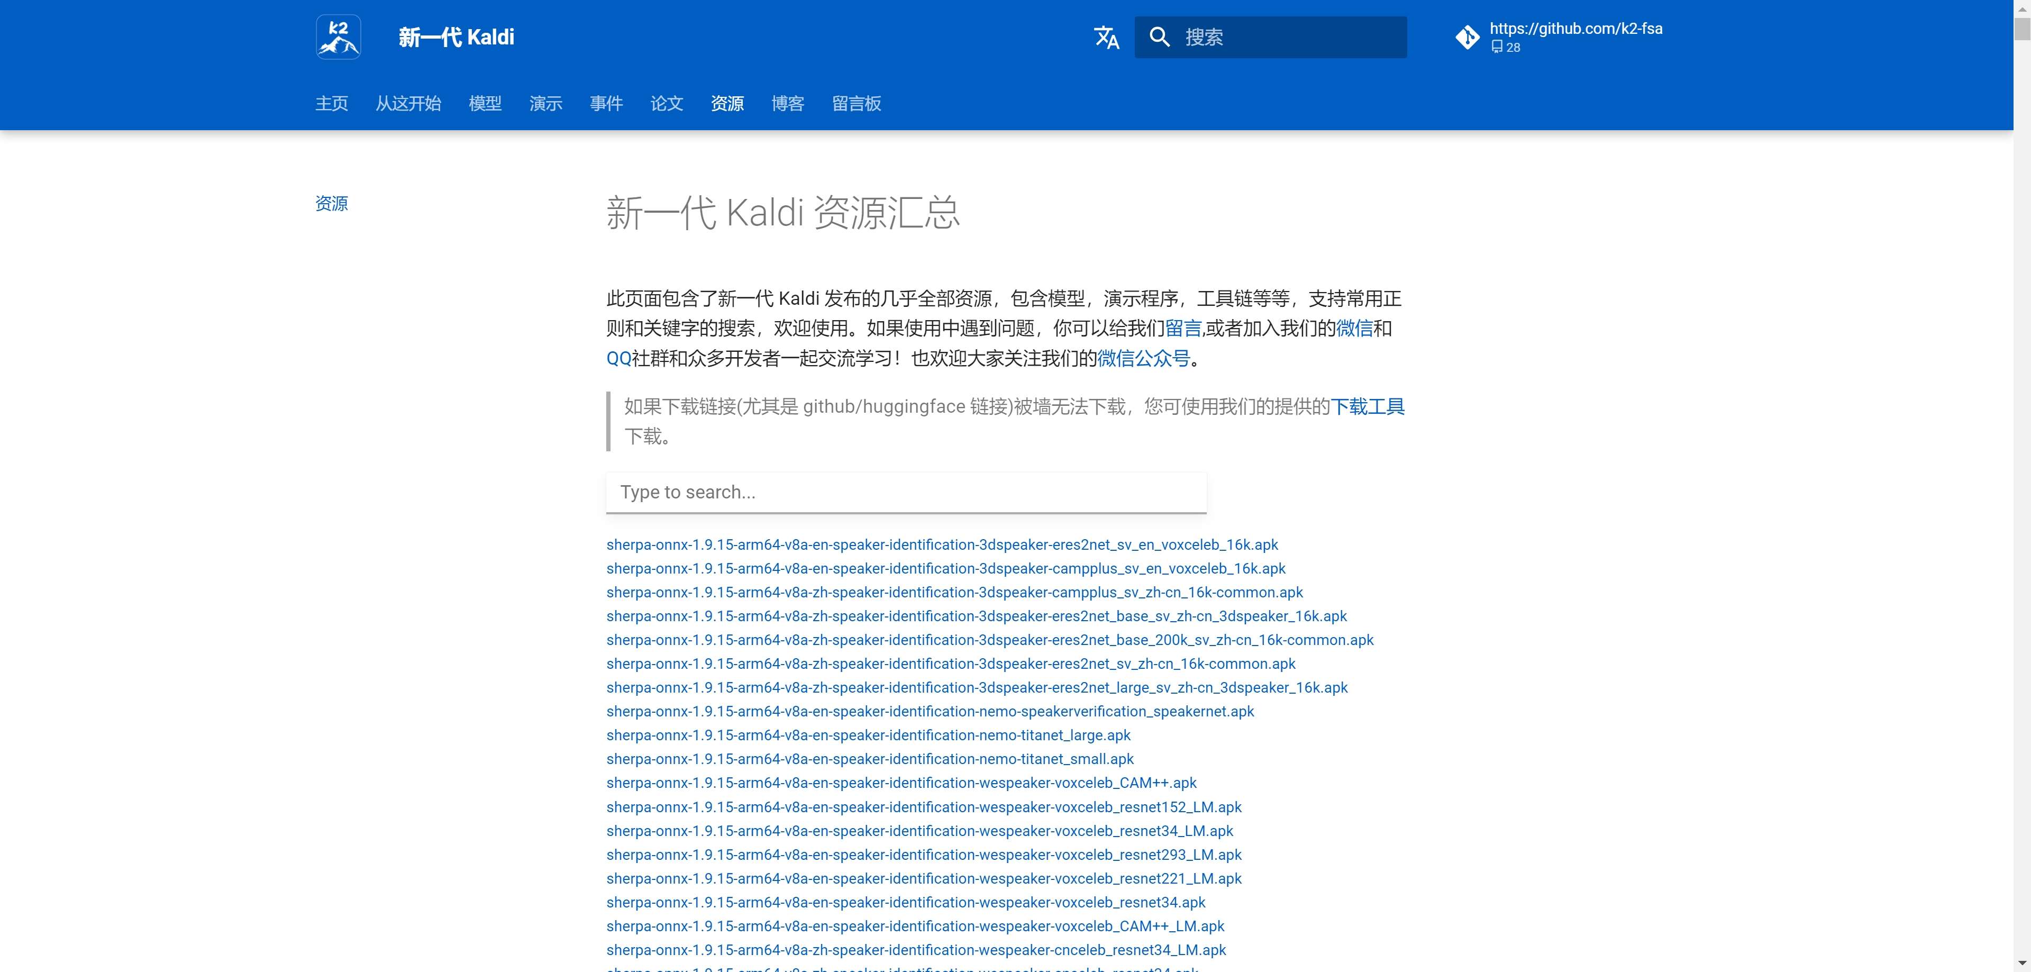
Task: Focus the Type to search filter field
Action: [x=905, y=493]
